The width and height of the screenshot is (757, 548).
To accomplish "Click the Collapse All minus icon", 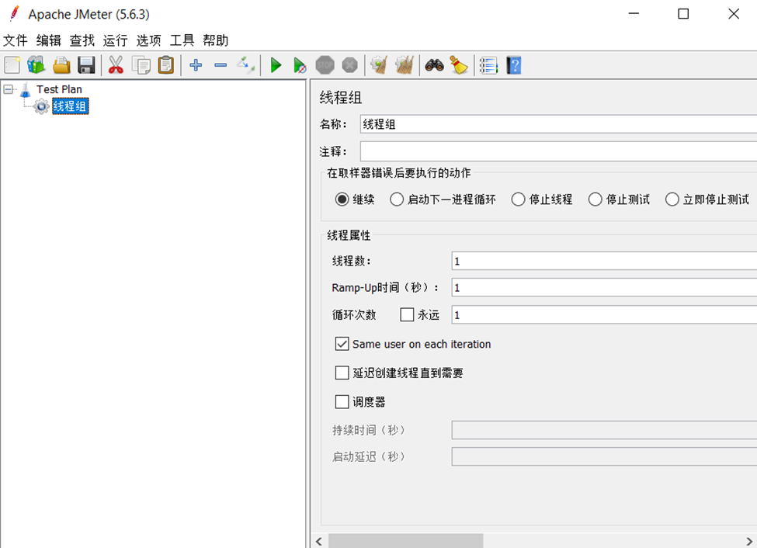I will (x=221, y=65).
